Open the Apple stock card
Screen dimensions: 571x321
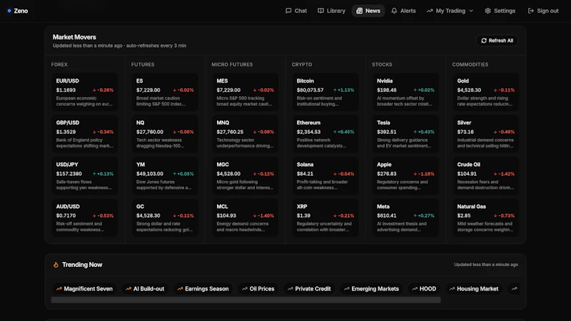click(x=405, y=176)
